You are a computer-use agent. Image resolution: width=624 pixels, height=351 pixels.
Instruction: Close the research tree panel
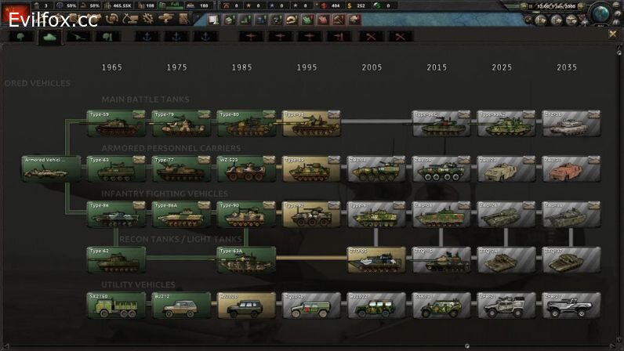[613, 34]
